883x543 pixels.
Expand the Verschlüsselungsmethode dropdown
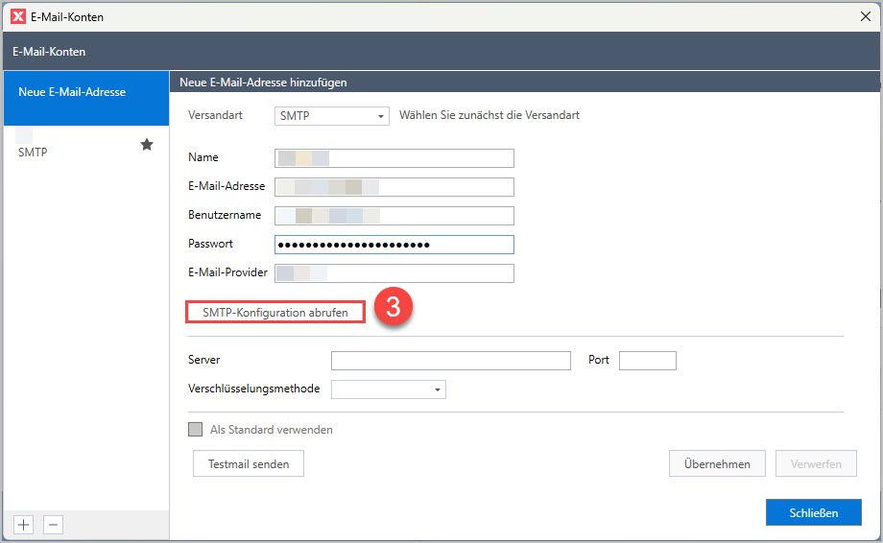[x=388, y=390]
